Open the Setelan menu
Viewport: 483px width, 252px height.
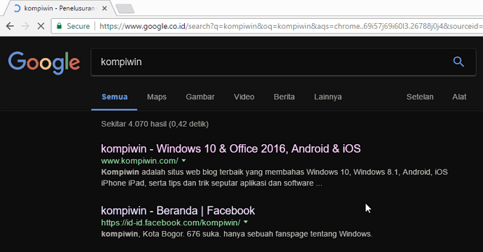coord(420,97)
